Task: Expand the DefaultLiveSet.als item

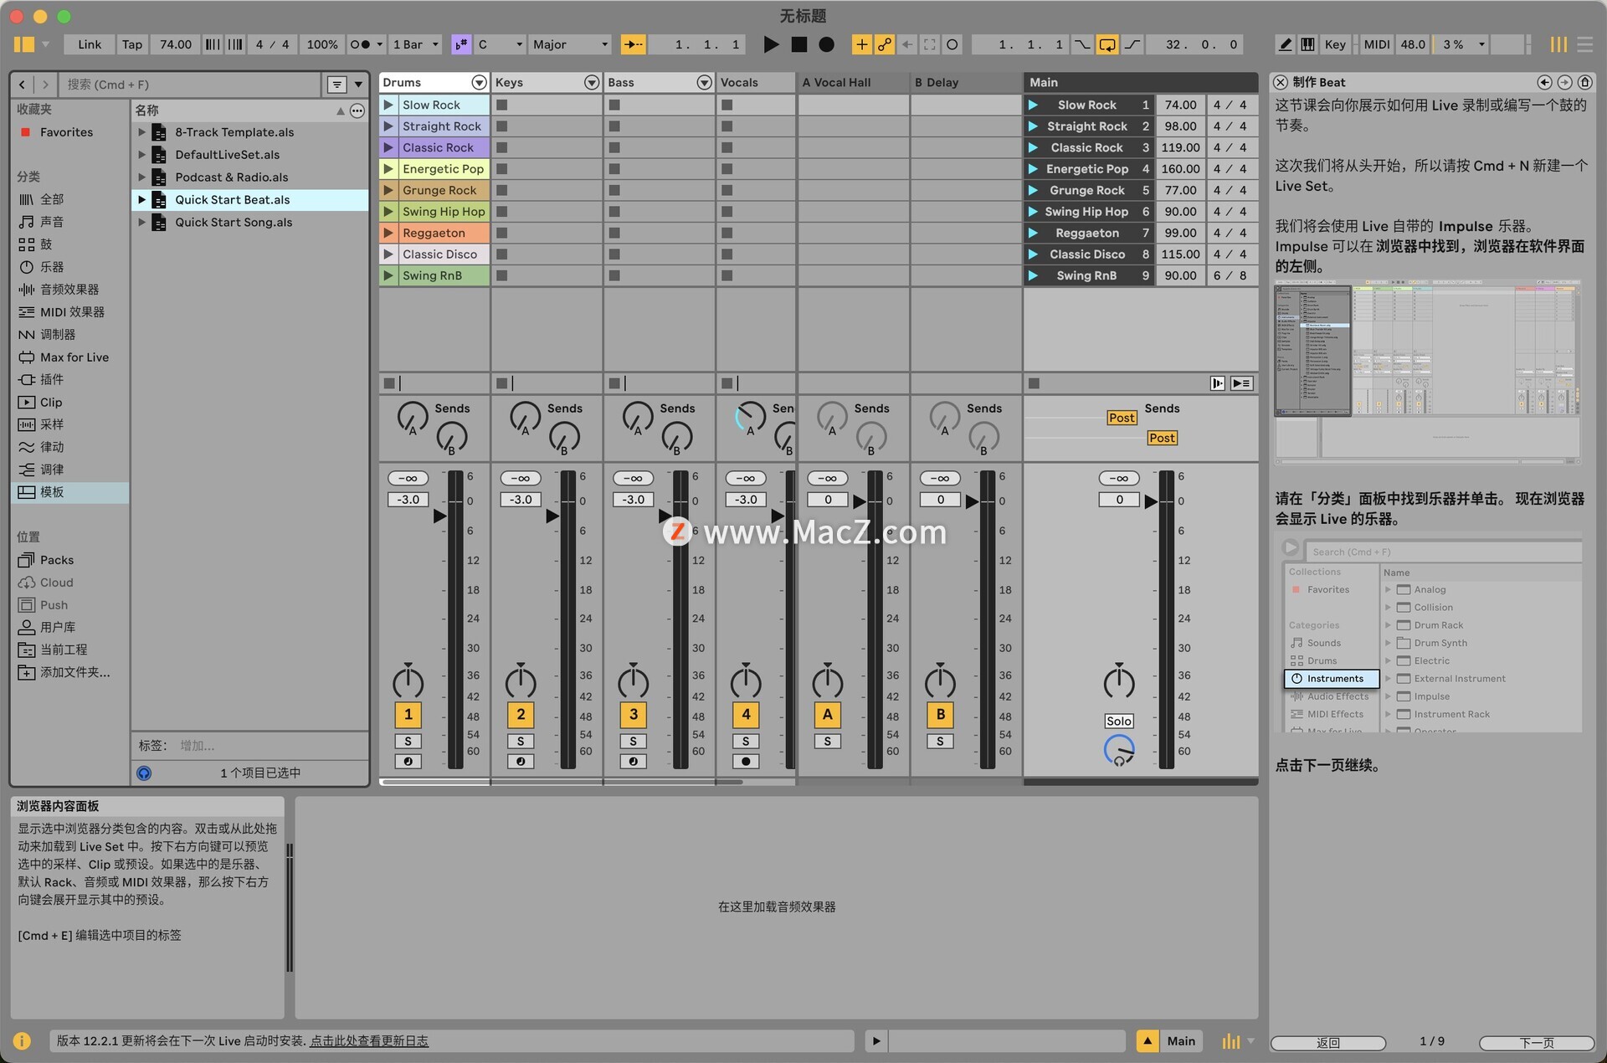Action: click(x=141, y=155)
